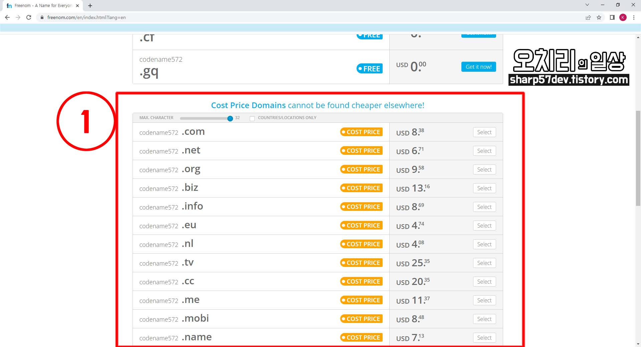Open the Chrome profile K avatar
Screen dimensions: 641x347
click(x=623, y=17)
